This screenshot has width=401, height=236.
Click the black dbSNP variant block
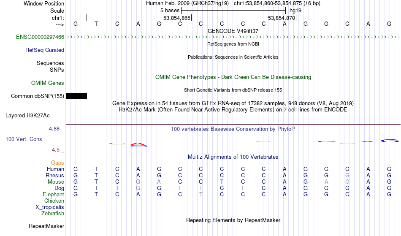(x=76, y=96)
